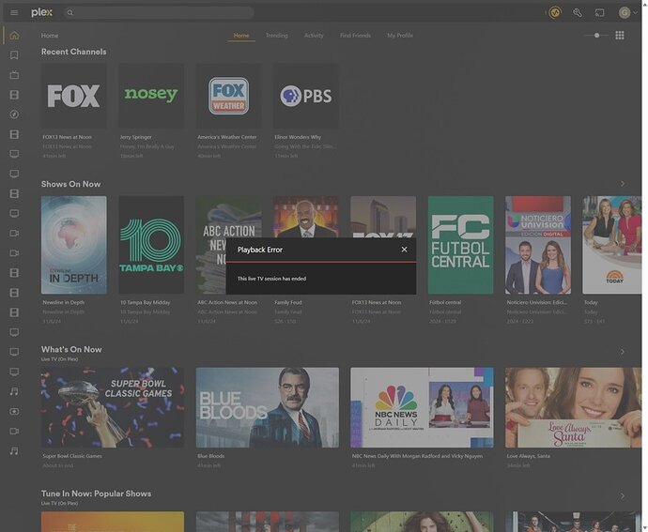Open the Watchlist bookmark icon in the sidebar
The width and height of the screenshot is (648, 532).
[x=14, y=55]
